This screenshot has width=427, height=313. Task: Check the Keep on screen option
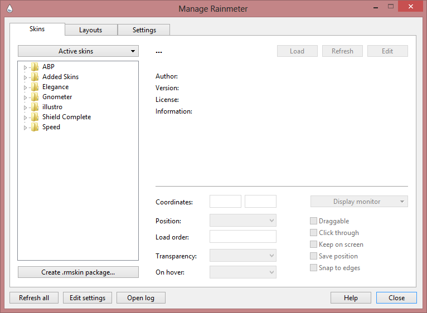pyautogui.click(x=313, y=244)
